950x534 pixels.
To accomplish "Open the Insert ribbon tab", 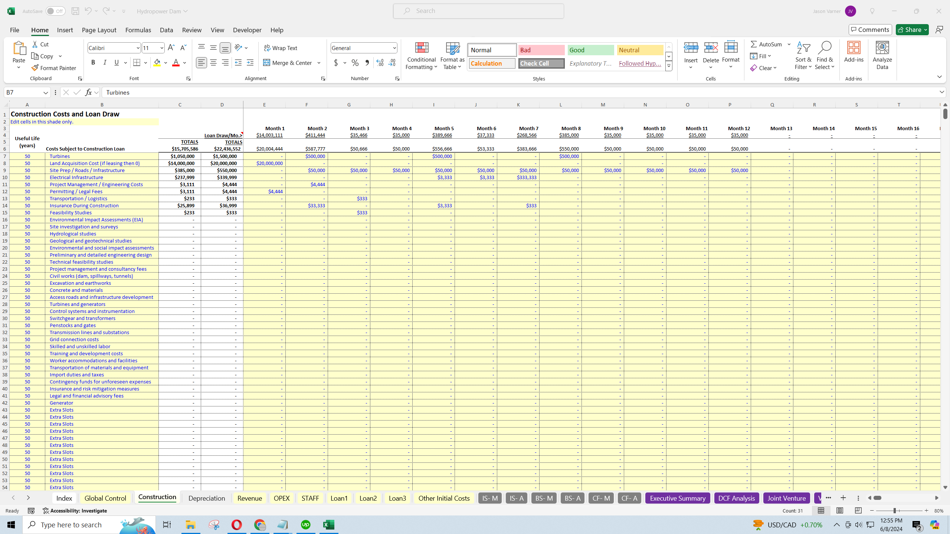I will pyautogui.click(x=65, y=30).
